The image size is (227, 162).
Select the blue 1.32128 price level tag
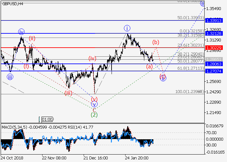point(214,33)
